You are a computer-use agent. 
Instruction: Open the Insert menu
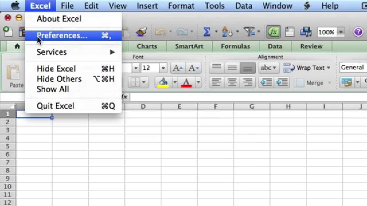(147, 6)
